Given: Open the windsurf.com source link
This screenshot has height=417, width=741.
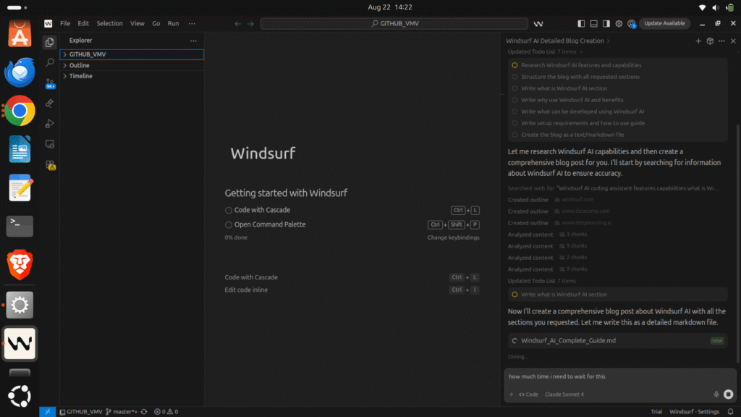Looking at the screenshot, I should click(577, 200).
